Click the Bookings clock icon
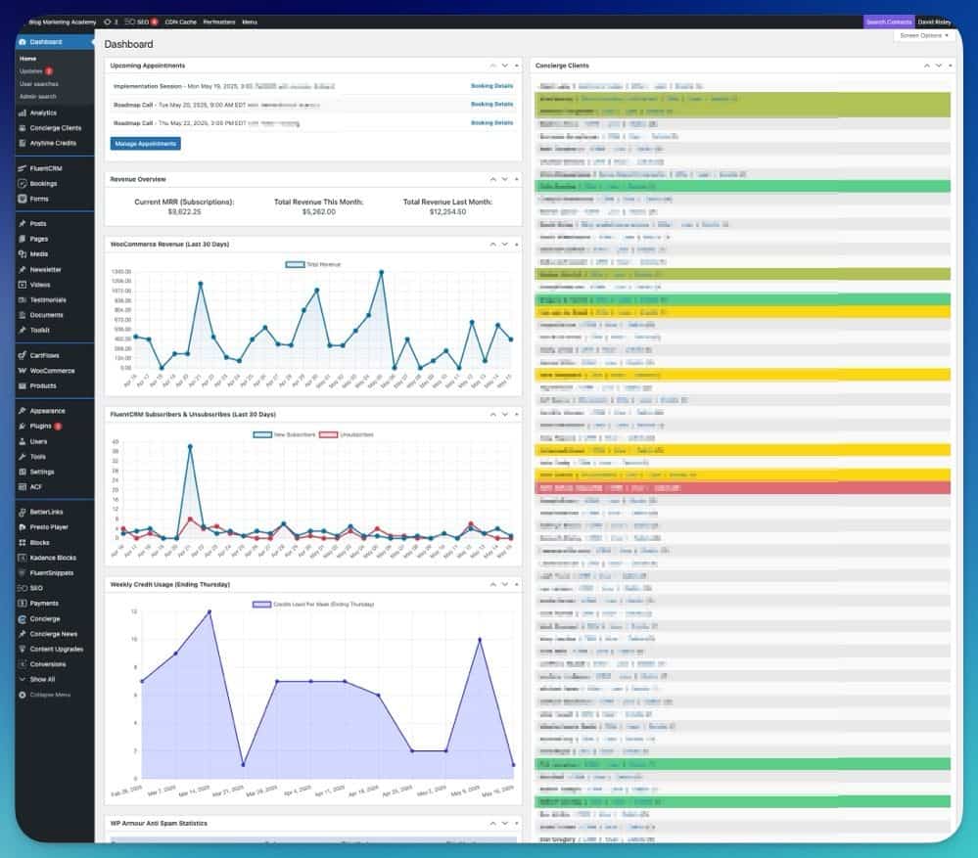This screenshot has height=858, width=978. [23, 184]
